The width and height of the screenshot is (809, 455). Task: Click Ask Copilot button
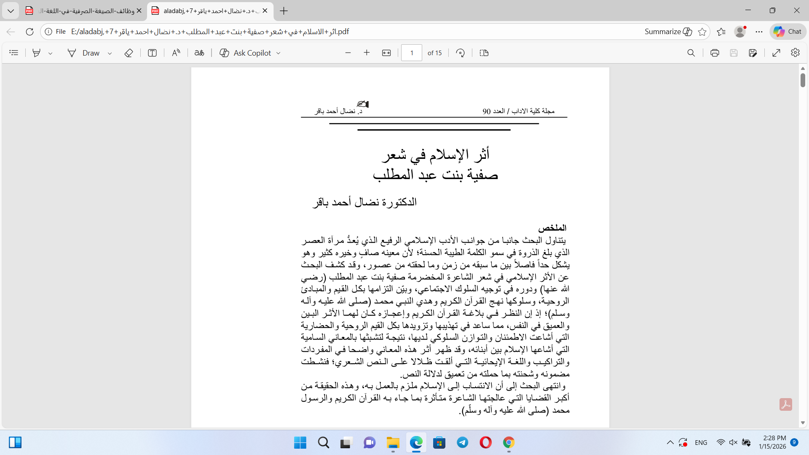click(x=246, y=53)
